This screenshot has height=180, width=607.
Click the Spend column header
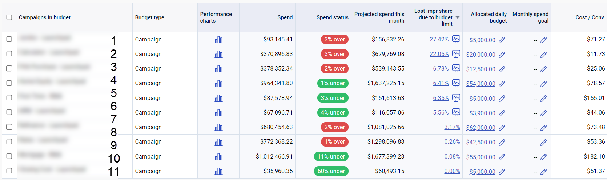285,17
